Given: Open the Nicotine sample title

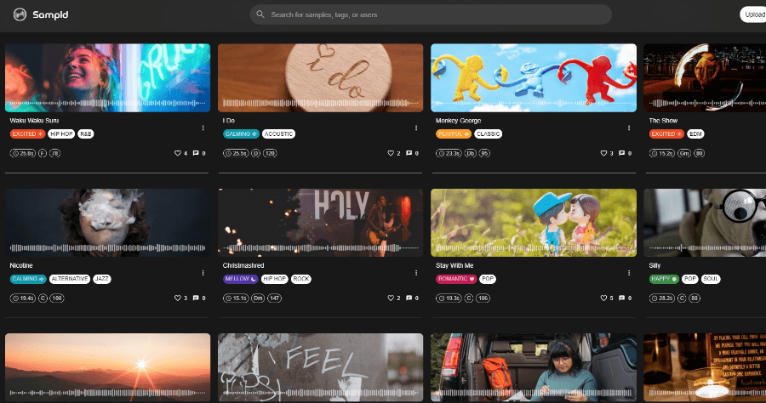Looking at the screenshot, I should (21, 265).
